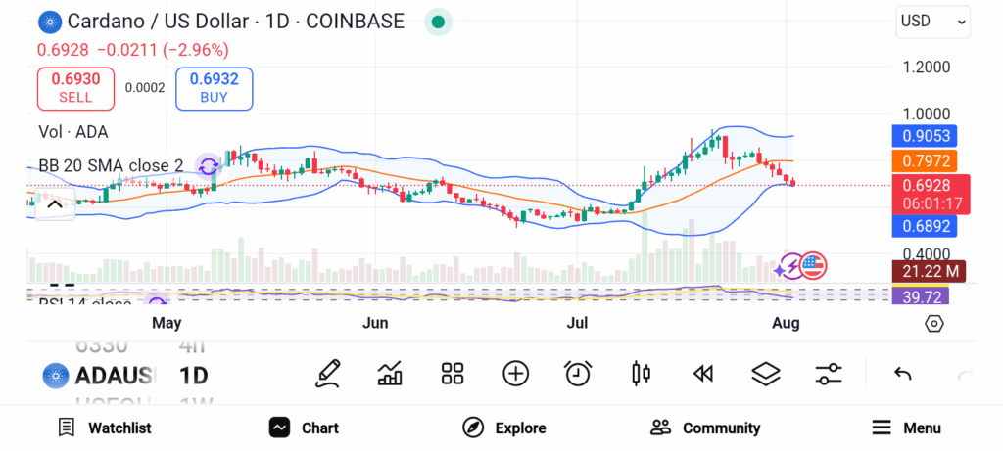Select the drawing pen tool
1003x451 pixels.
click(x=328, y=373)
